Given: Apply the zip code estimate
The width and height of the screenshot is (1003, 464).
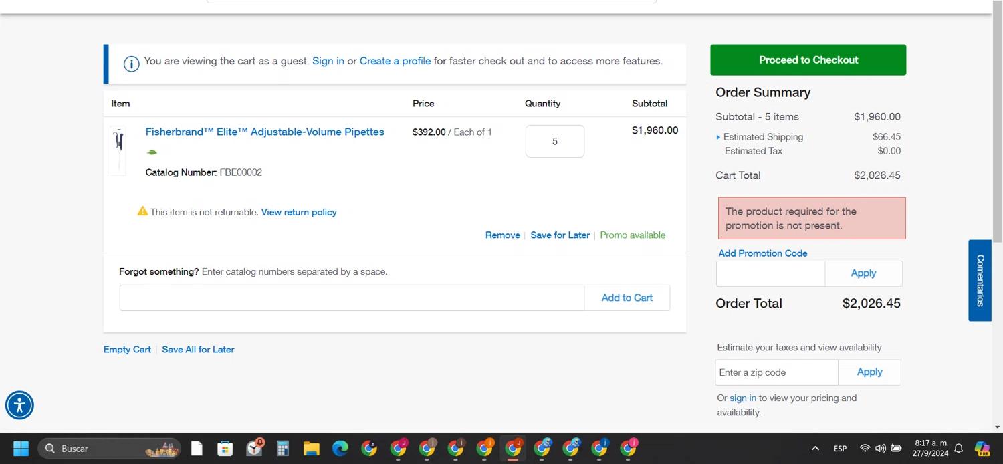Looking at the screenshot, I should (869, 372).
